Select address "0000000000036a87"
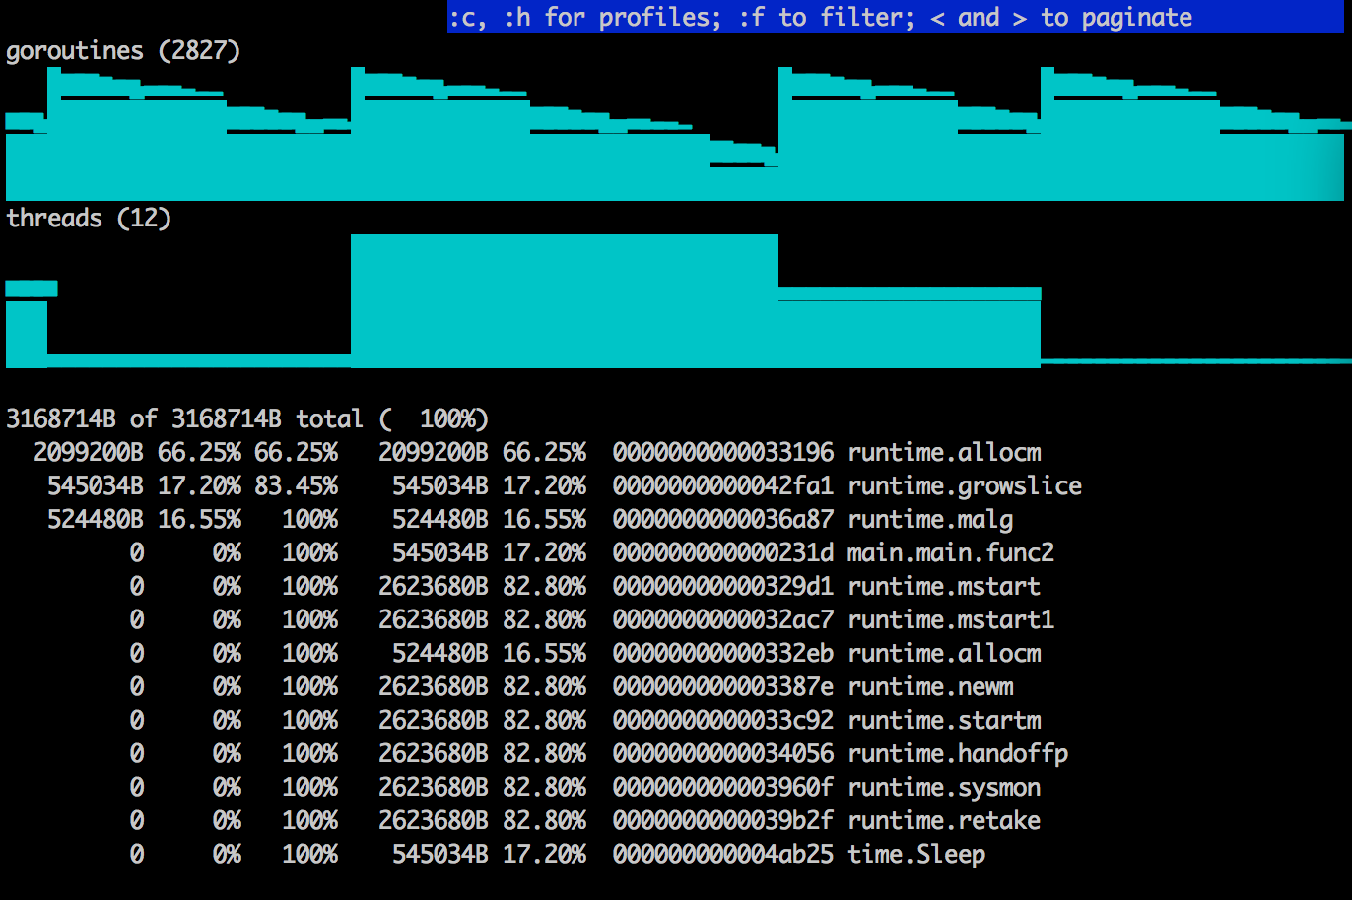 (723, 519)
